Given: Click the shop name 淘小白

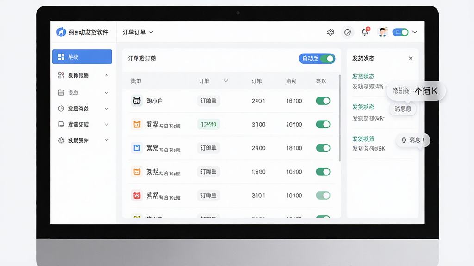Looking at the screenshot, I should tap(155, 101).
